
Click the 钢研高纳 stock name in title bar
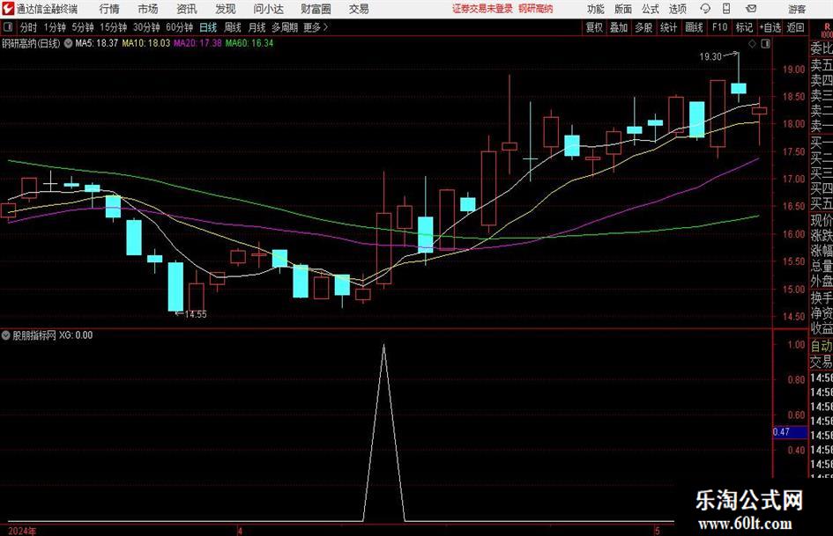coord(536,9)
